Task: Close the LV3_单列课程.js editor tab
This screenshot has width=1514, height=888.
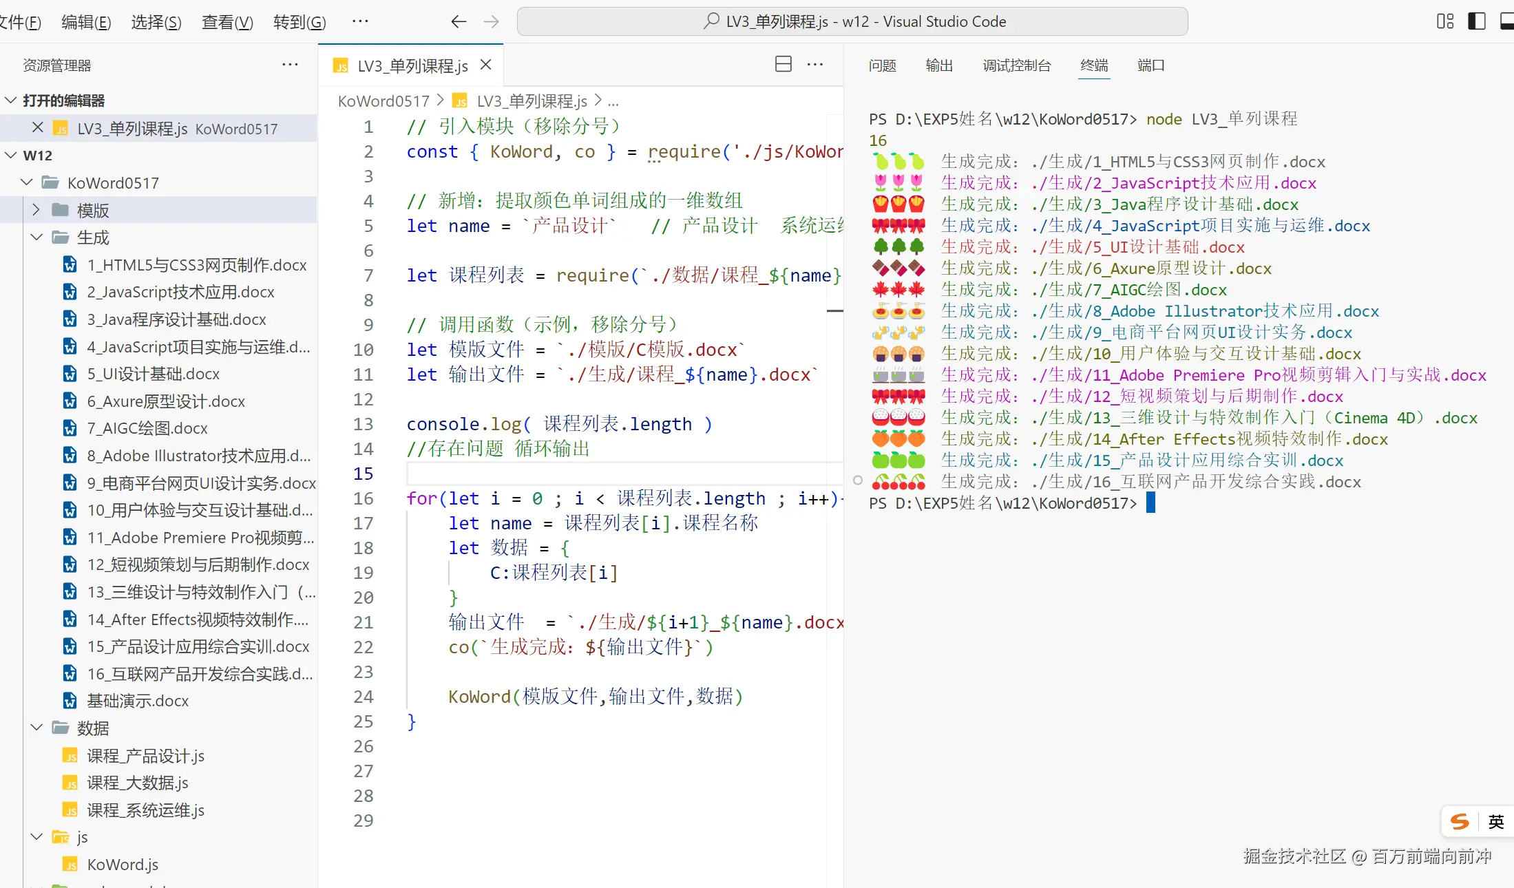Action: (x=486, y=65)
